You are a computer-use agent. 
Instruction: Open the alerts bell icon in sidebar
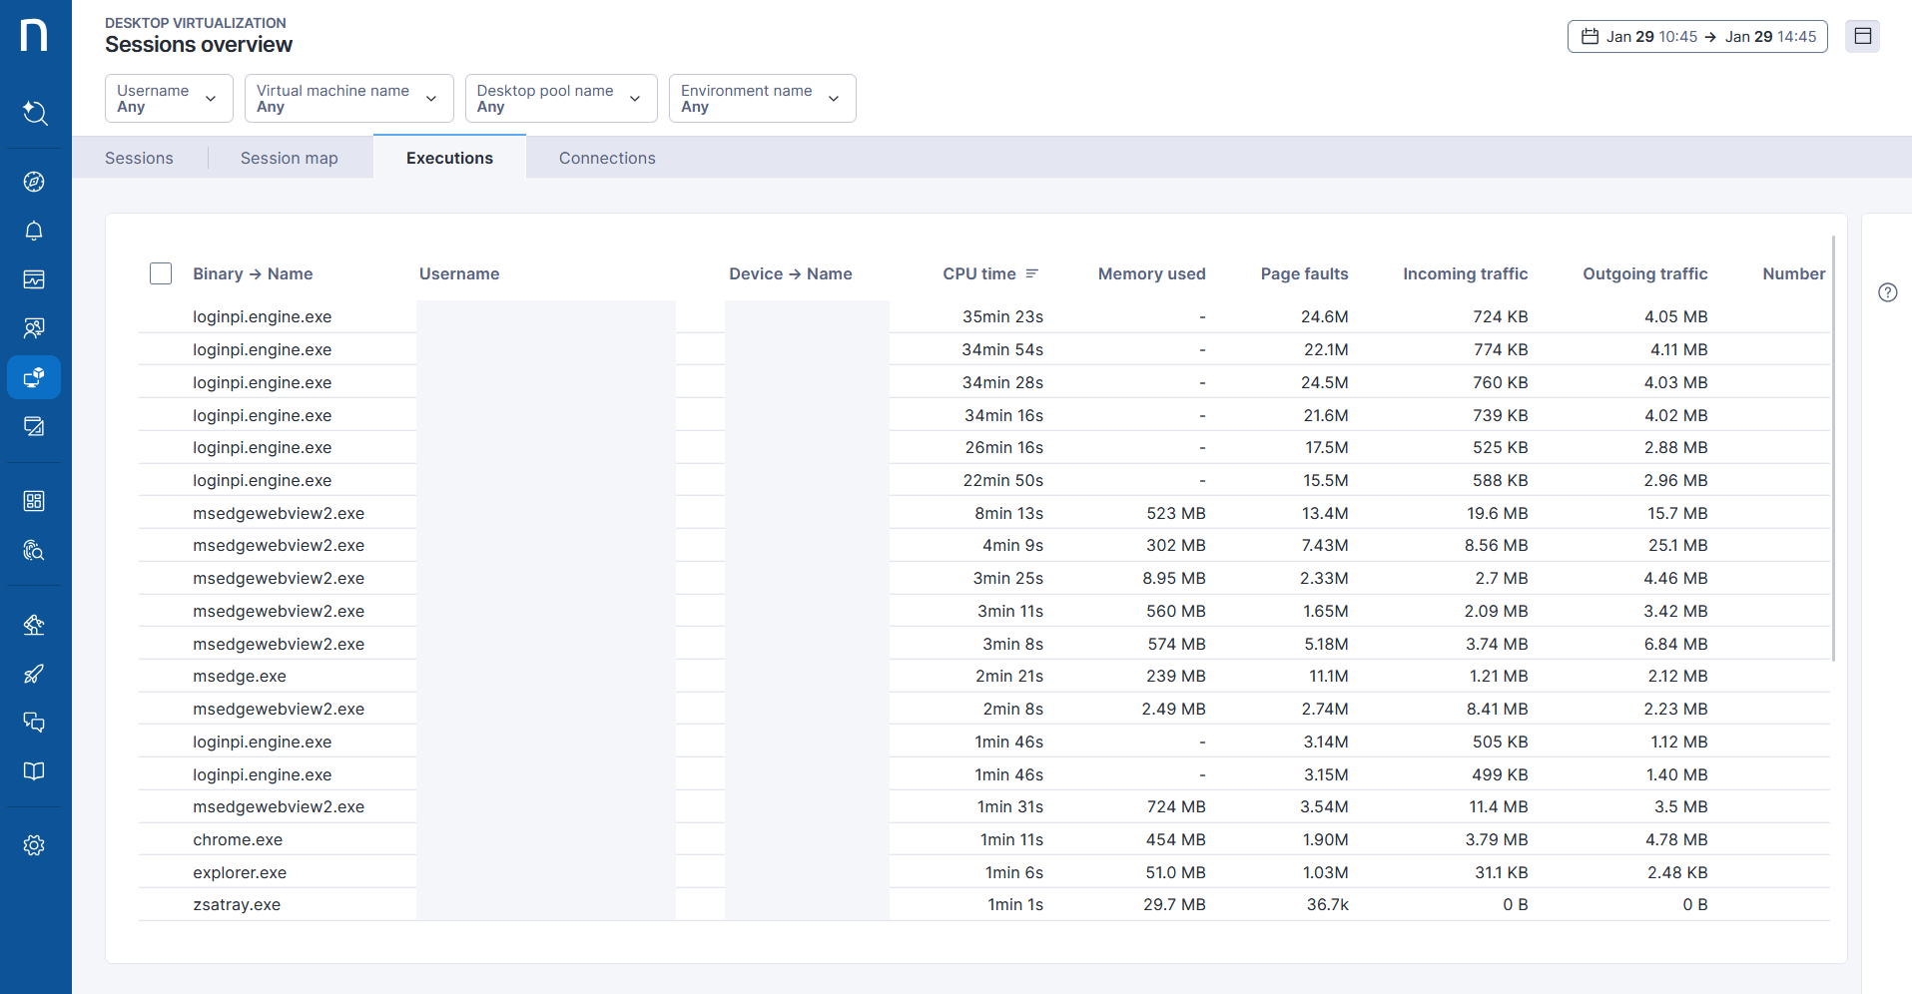[34, 231]
